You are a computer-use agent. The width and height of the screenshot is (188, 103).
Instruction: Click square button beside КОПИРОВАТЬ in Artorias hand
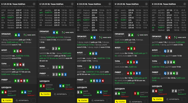tap(34, 101)
